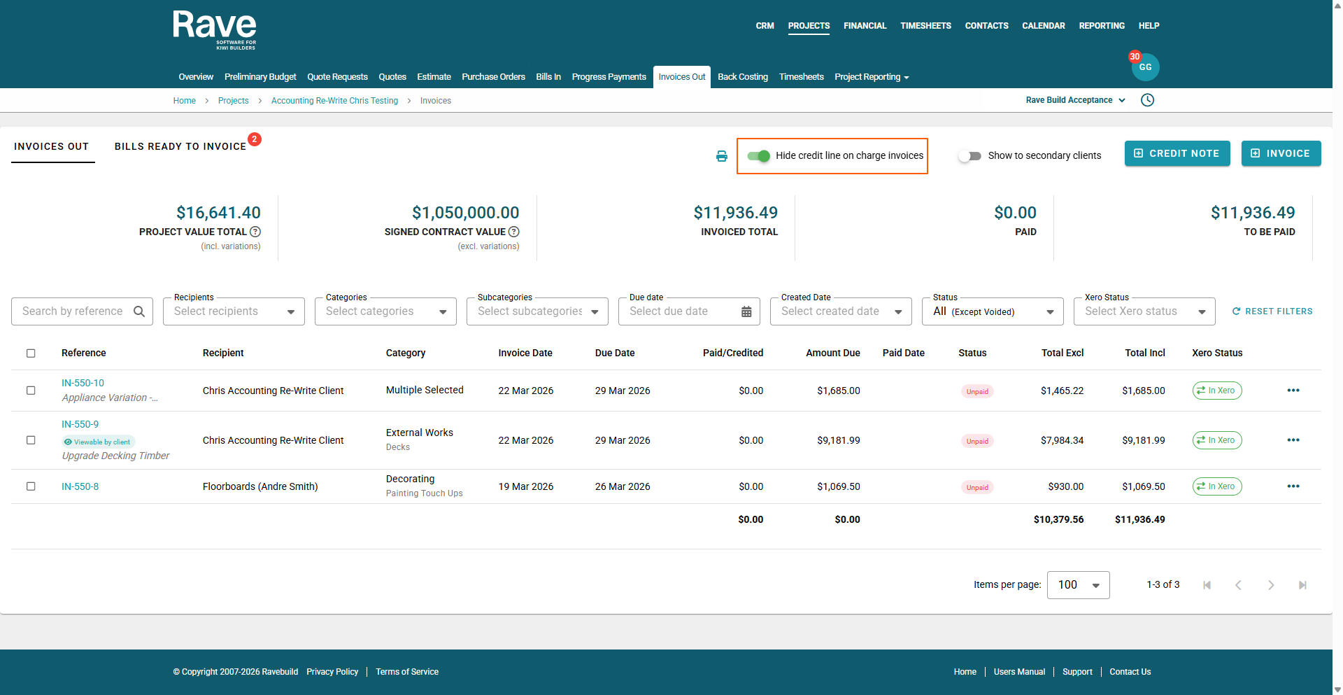
Task: Click Reset Filters button
Action: (1272, 311)
